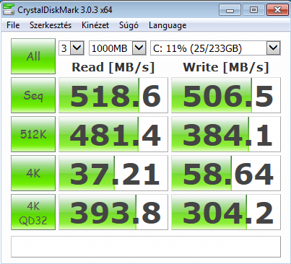
Task: Click the Read [MB/s] column header
Action: pos(113,67)
